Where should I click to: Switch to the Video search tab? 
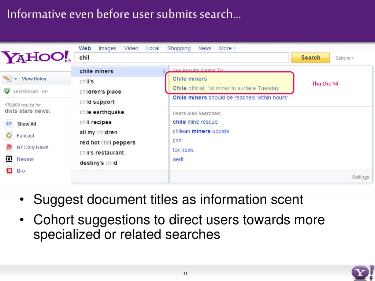(x=131, y=48)
